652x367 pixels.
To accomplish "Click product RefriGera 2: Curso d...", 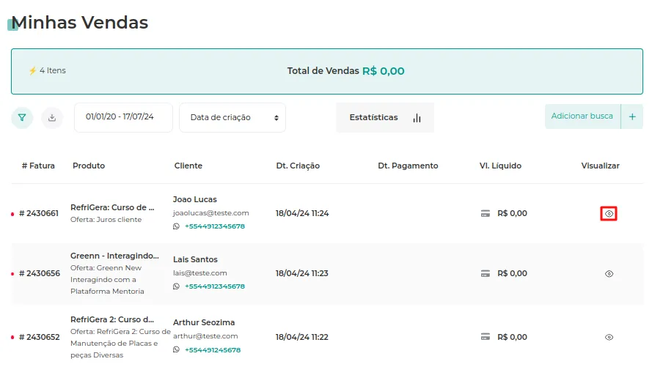I will click(x=112, y=319).
